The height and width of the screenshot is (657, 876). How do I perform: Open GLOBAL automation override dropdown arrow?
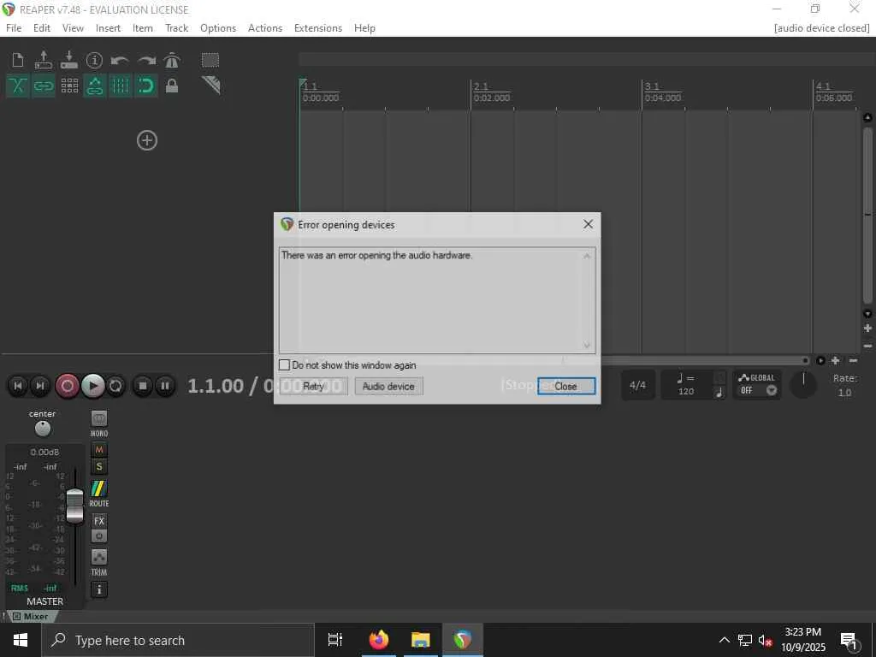(772, 390)
